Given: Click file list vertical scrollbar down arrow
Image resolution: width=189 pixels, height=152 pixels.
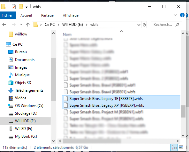Looking at the screenshot, I should pyautogui.click(x=183, y=136).
